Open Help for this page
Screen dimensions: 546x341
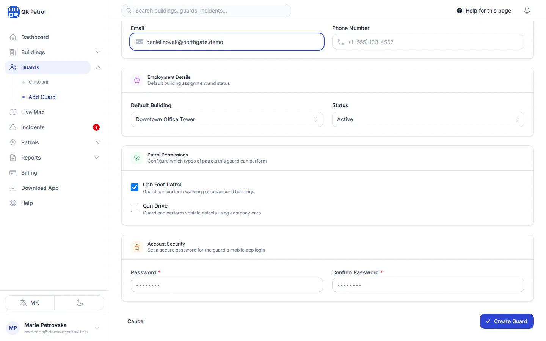click(x=484, y=11)
